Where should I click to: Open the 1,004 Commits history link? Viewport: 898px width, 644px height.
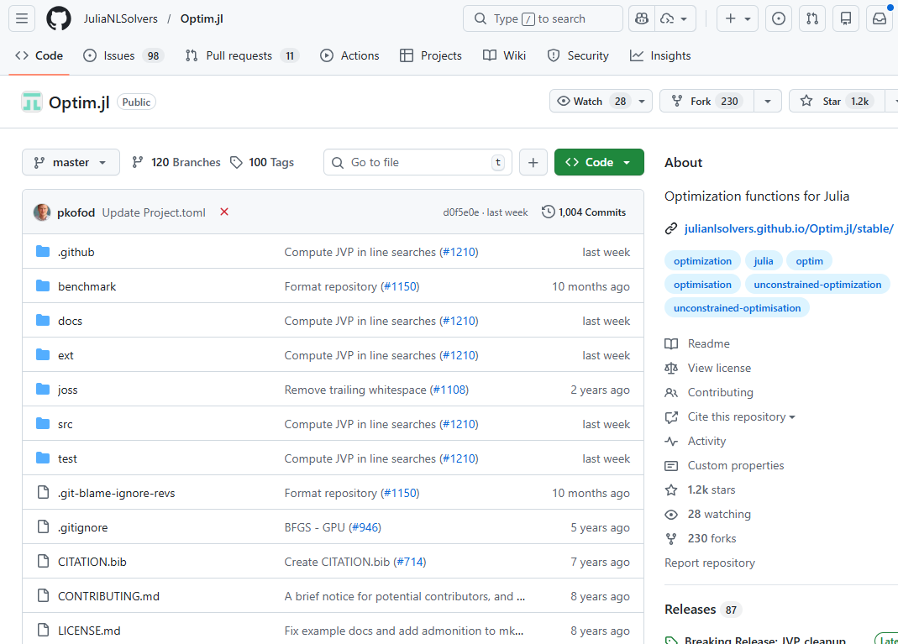click(x=584, y=212)
